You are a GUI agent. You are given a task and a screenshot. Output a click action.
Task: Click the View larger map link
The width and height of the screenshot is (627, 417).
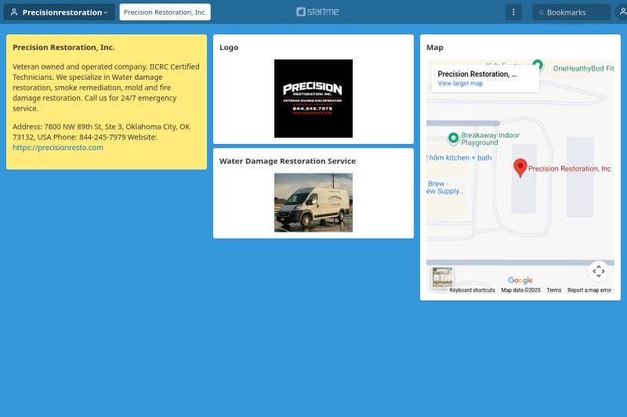460,84
